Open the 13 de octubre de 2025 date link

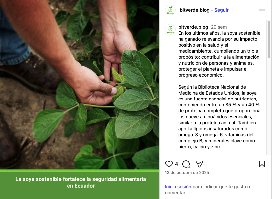pyautogui.click(x=187, y=173)
